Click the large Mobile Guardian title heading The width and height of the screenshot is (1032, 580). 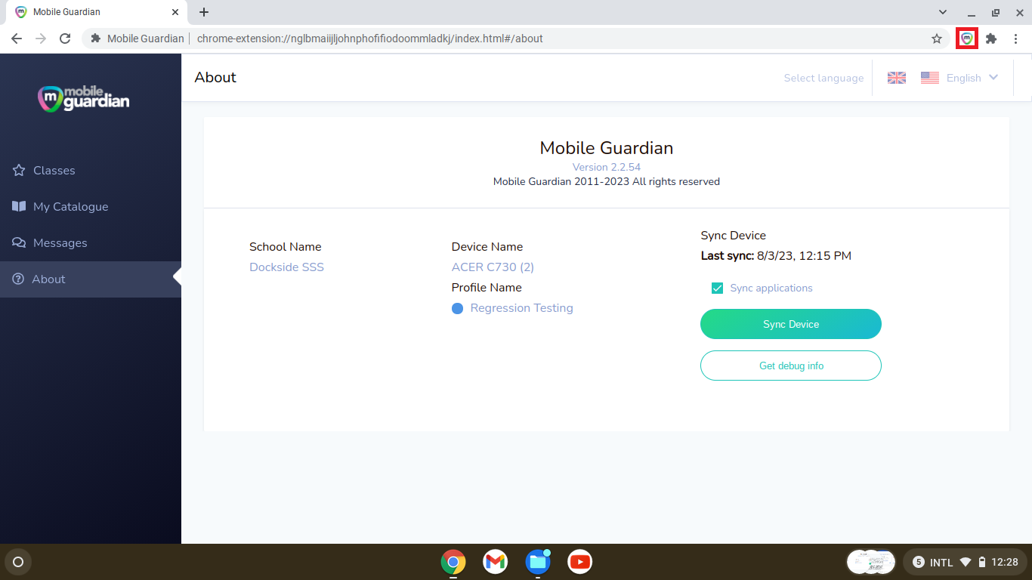[x=607, y=148]
